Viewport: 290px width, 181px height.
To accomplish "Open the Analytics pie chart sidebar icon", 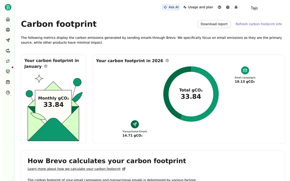I will pos(8,93).
